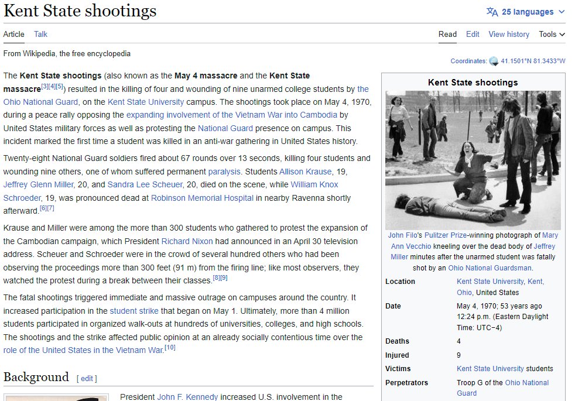Viewport: 575px width, 401px height.
Task: Click the languages translate icon
Action: [x=492, y=12]
